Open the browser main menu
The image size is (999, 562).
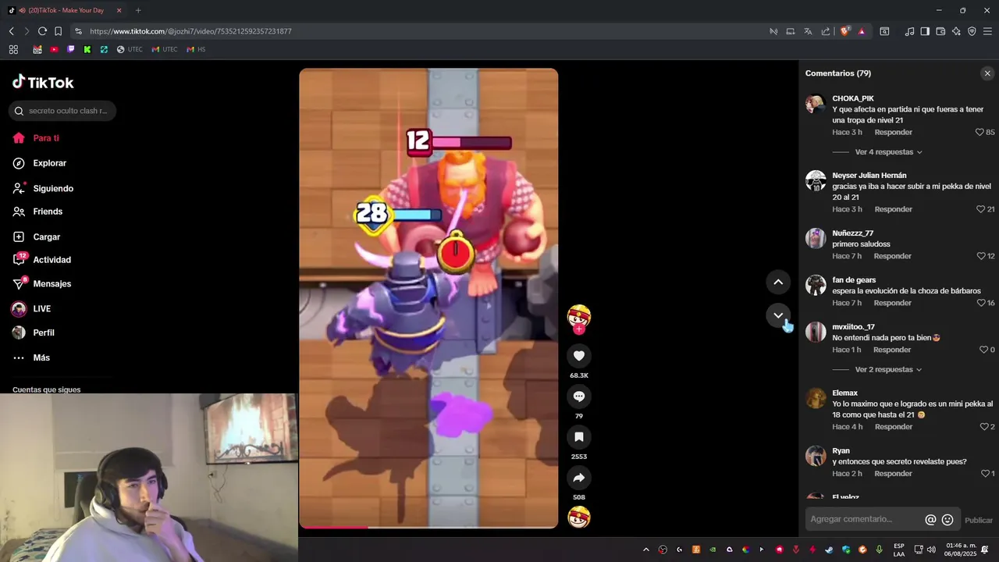987,31
